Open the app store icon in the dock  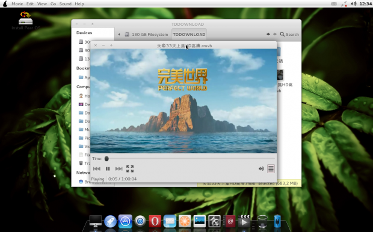[125, 221]
